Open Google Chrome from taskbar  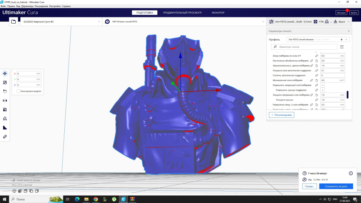(x=95, y=199)
